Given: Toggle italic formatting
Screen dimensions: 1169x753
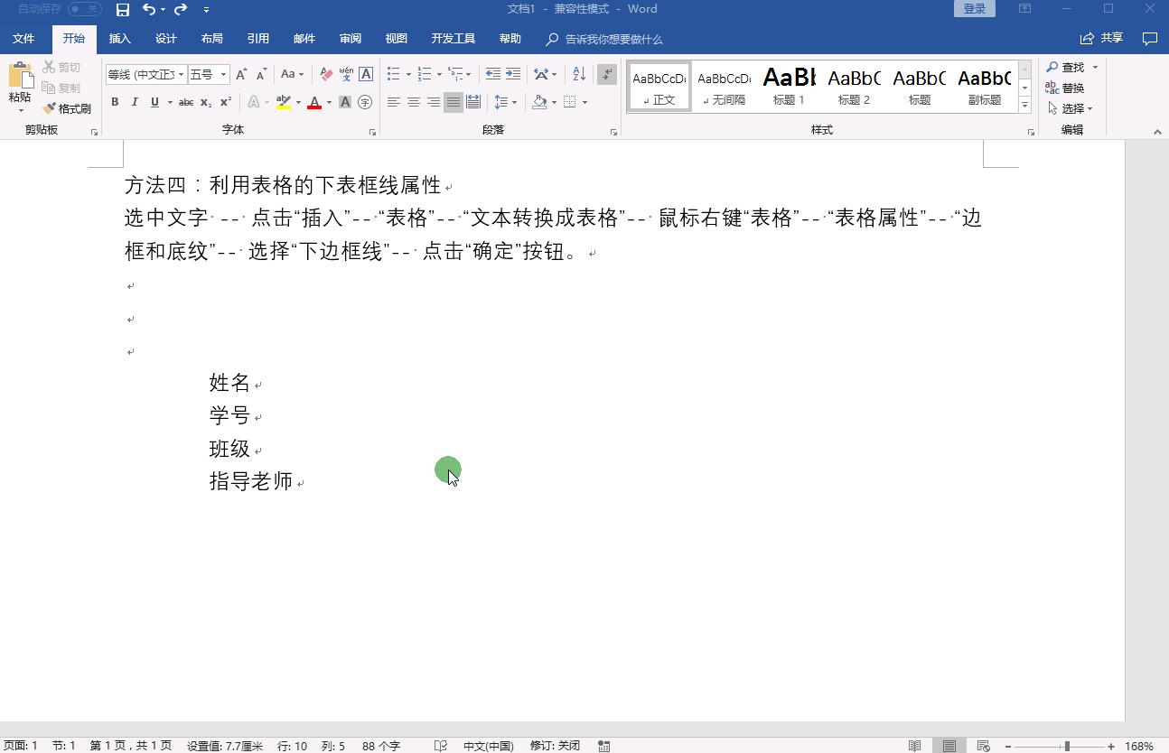Looking at the screenshot, I should [x=134, y=102].
